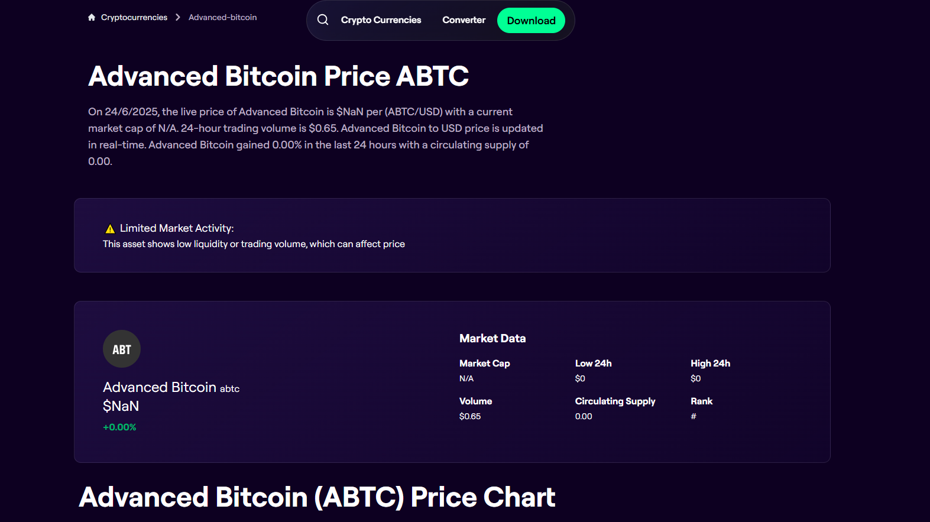Image resolution: width=930 pixels, height=522 pixels.
Task: Open the Cryptocurrencies breadcrumb link
Action: (x=134, y=17)
